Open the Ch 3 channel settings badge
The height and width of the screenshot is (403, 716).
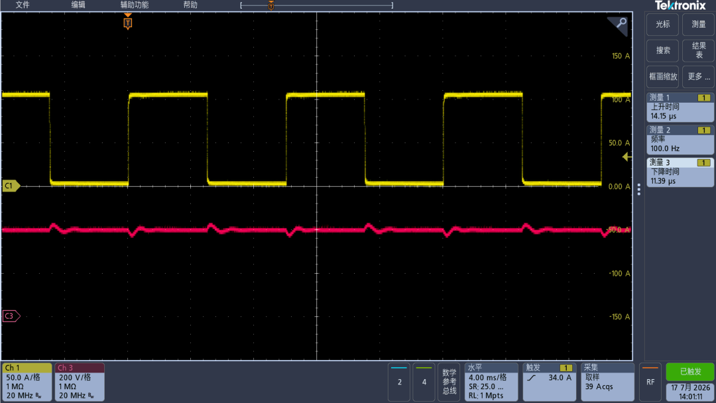(x=80, y=382)
